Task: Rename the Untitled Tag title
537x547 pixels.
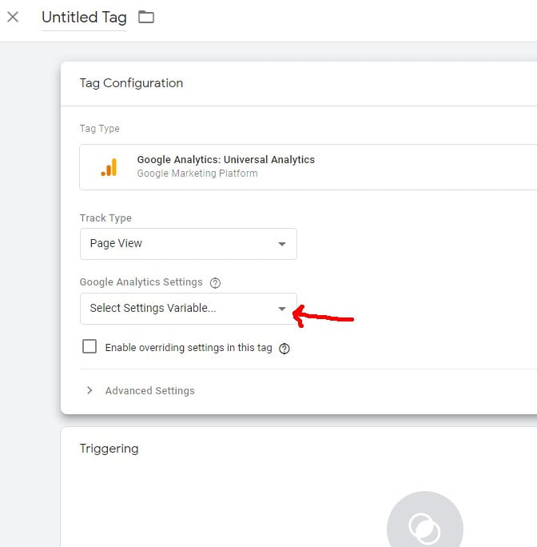Action: (x=84, y=17)
